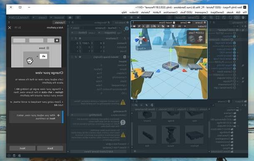Open the LEGO Tools menu

tap(186, 12)
